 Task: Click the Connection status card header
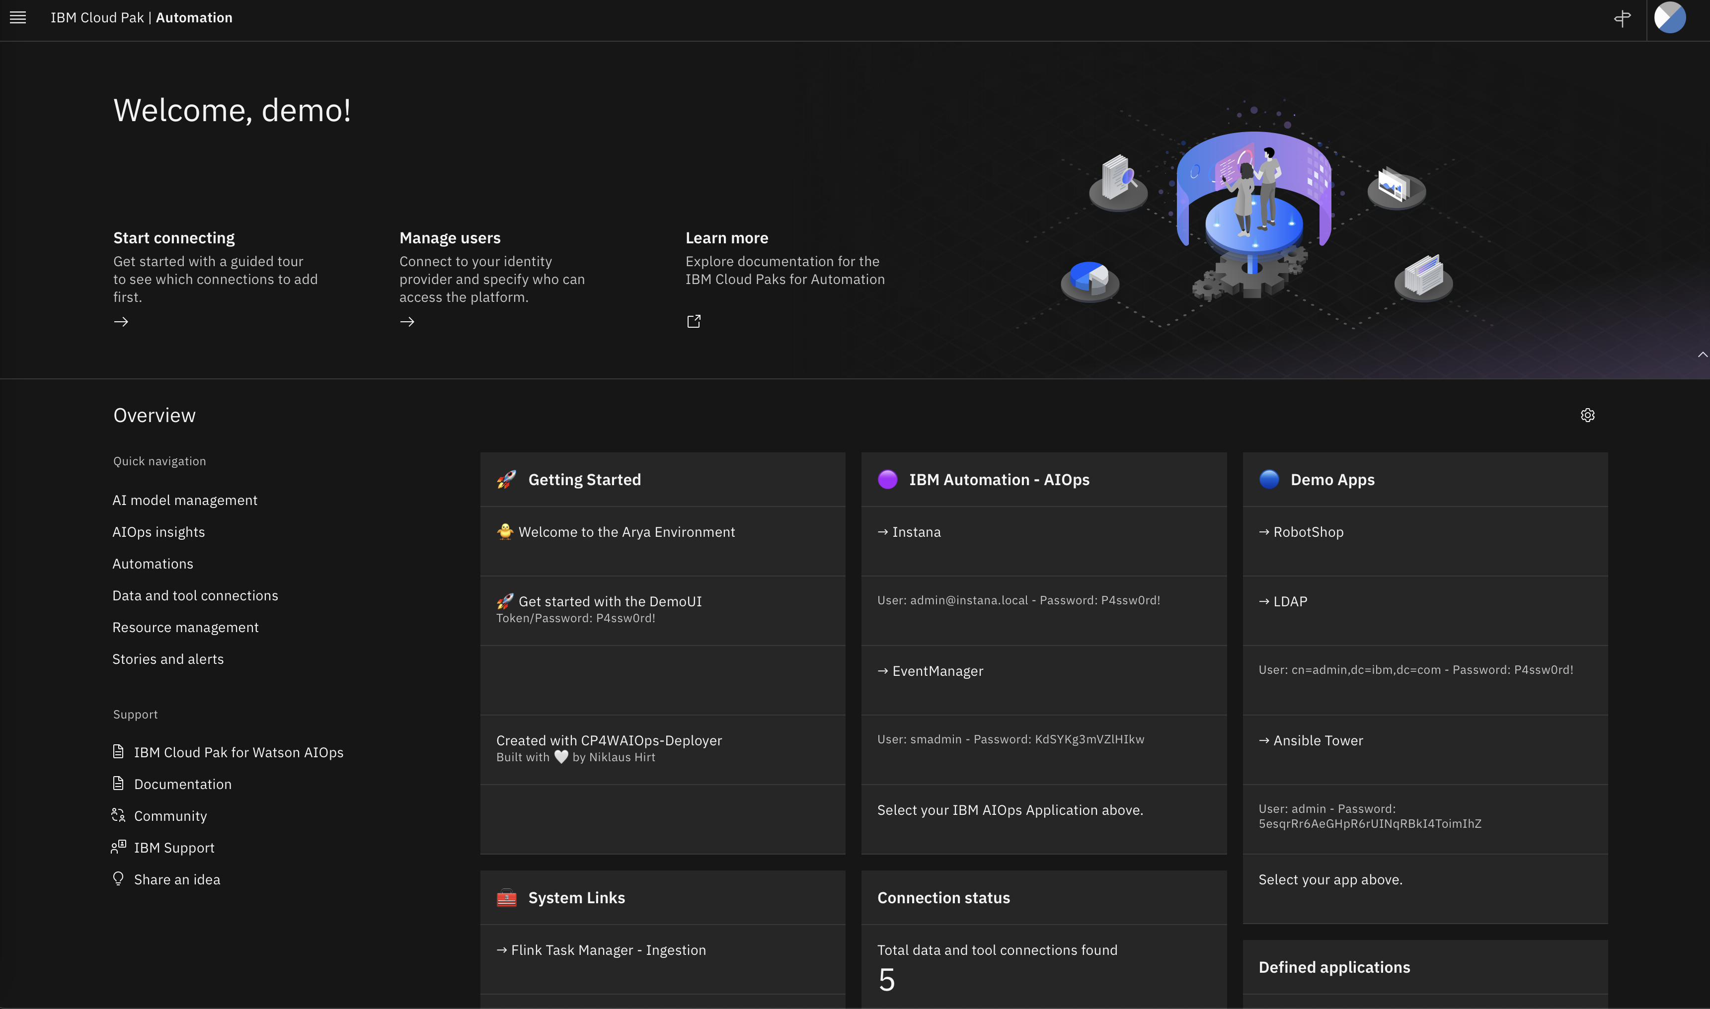click(x=1044, y=898)
